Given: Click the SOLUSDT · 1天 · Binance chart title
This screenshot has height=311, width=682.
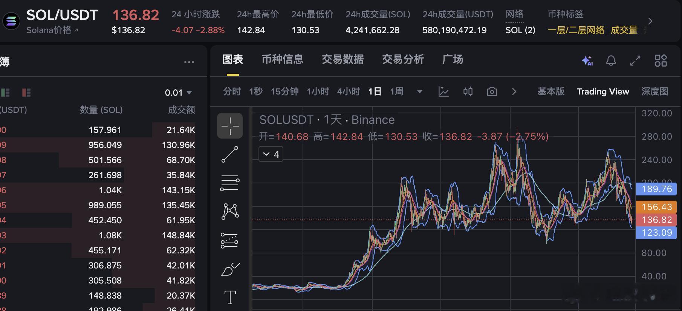Looking at the screenshot, I should click(x=327, y=120).
